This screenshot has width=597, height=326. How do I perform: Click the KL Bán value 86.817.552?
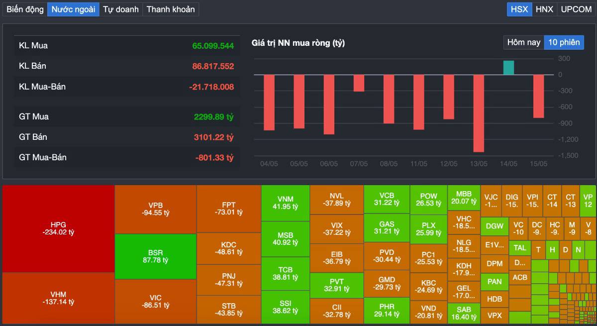pos(213,66)
